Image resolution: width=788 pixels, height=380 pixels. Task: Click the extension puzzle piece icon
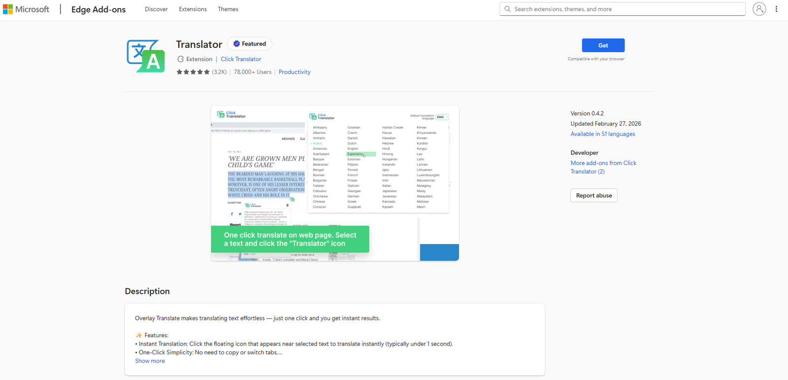(180, 59)
